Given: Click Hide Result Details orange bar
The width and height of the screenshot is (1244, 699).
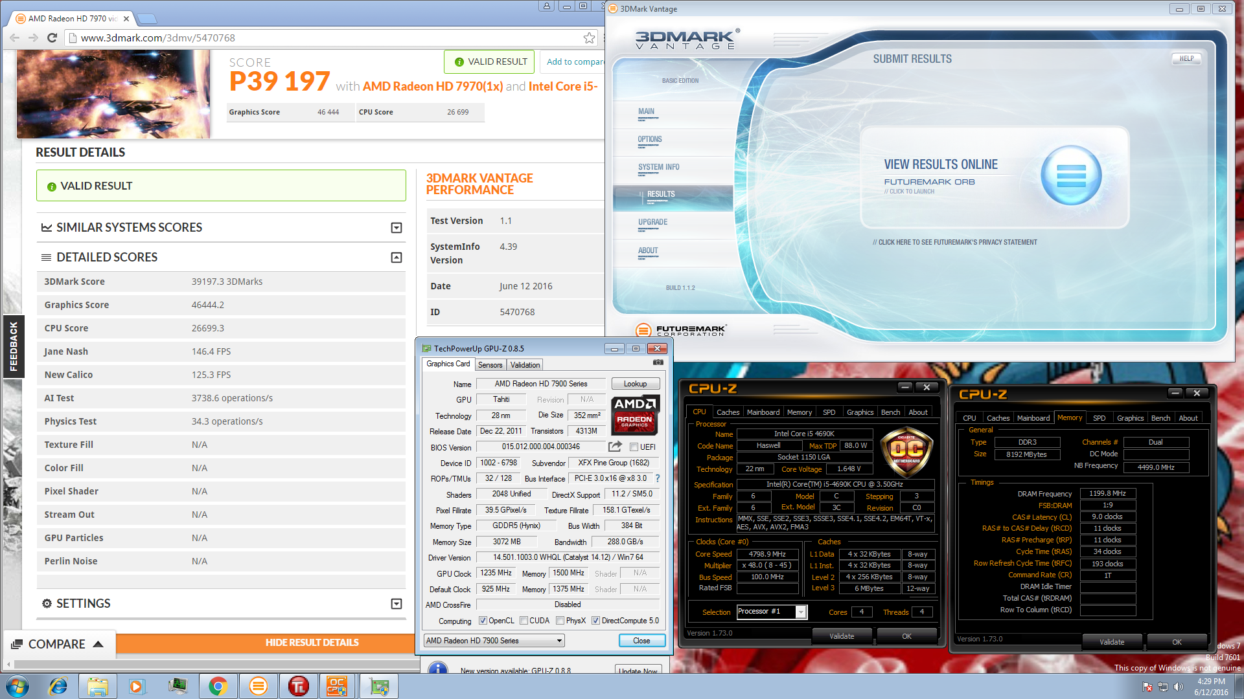Looking at the screenshot, I should tap(312, 643).
